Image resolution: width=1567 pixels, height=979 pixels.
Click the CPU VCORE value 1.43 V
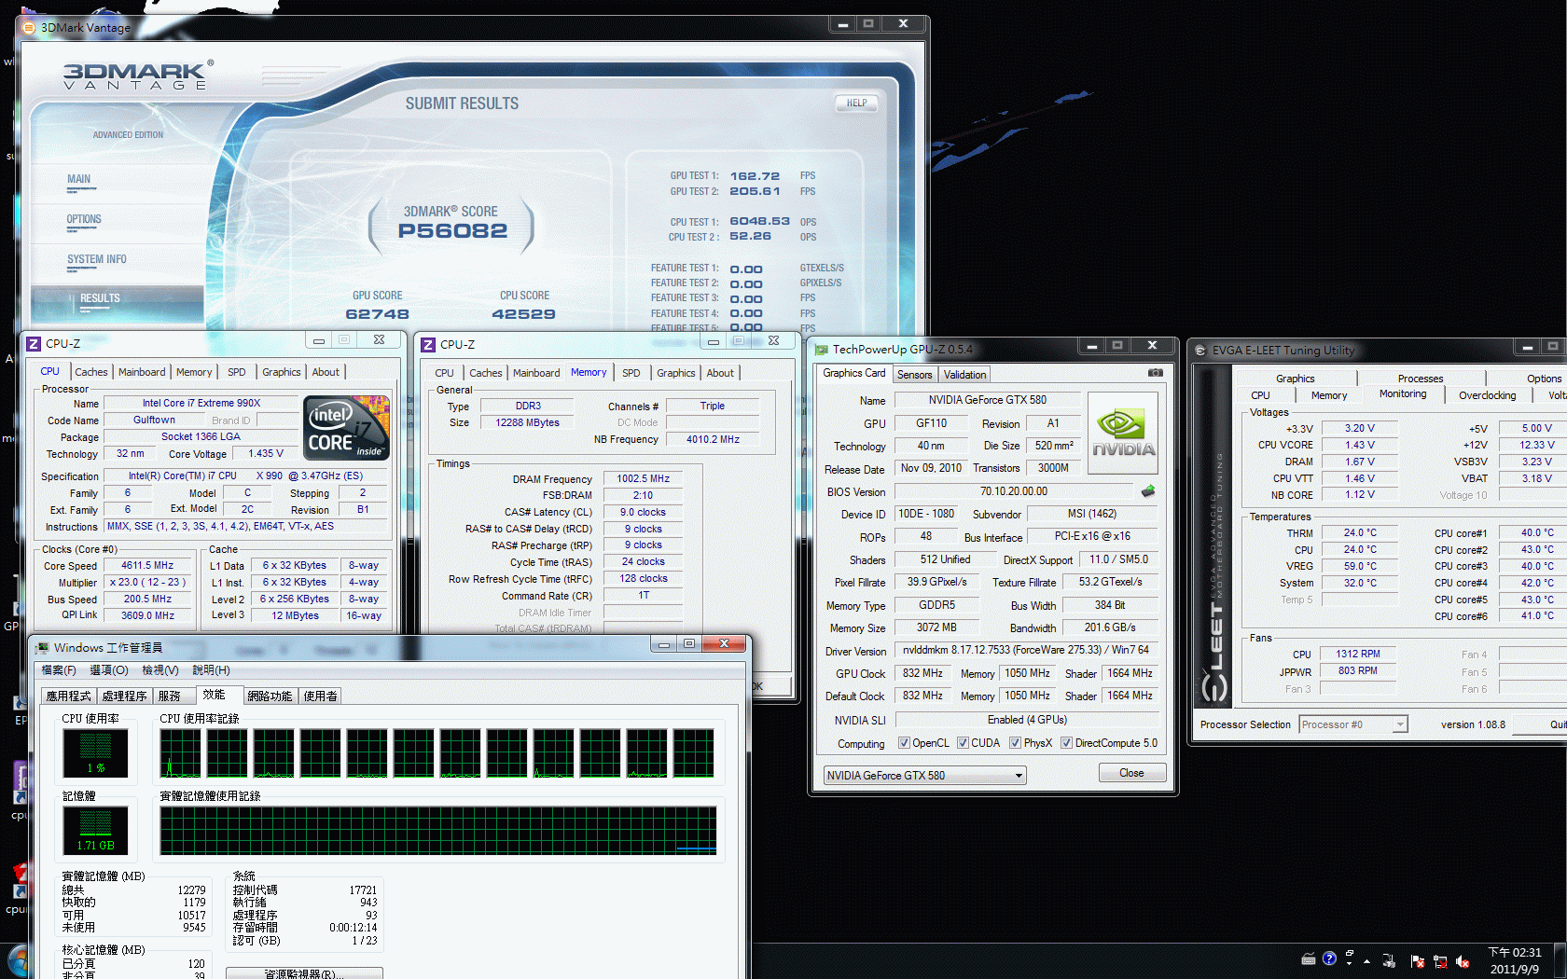click(1360, 446)
